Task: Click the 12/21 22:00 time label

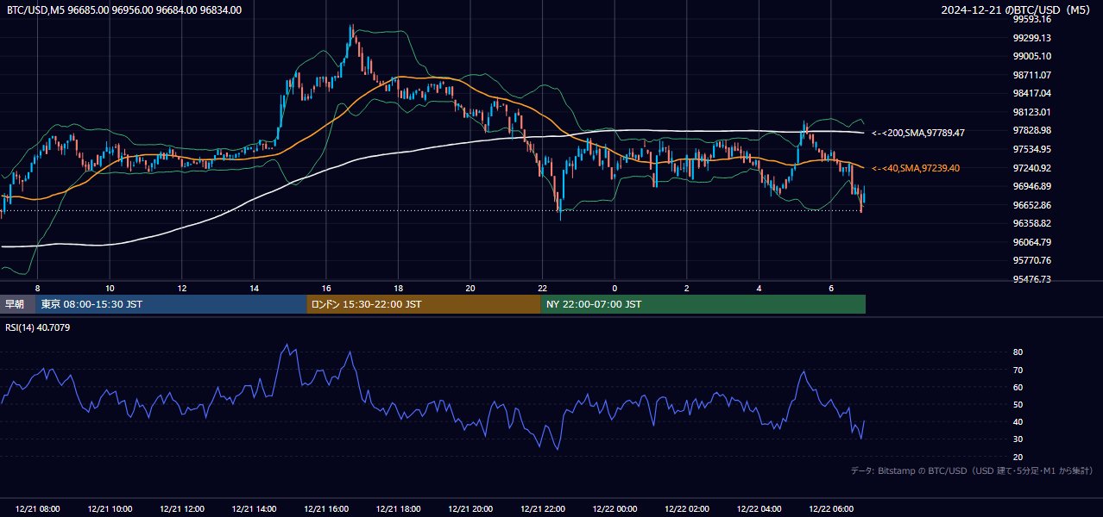Action: (x=543, y=509)
